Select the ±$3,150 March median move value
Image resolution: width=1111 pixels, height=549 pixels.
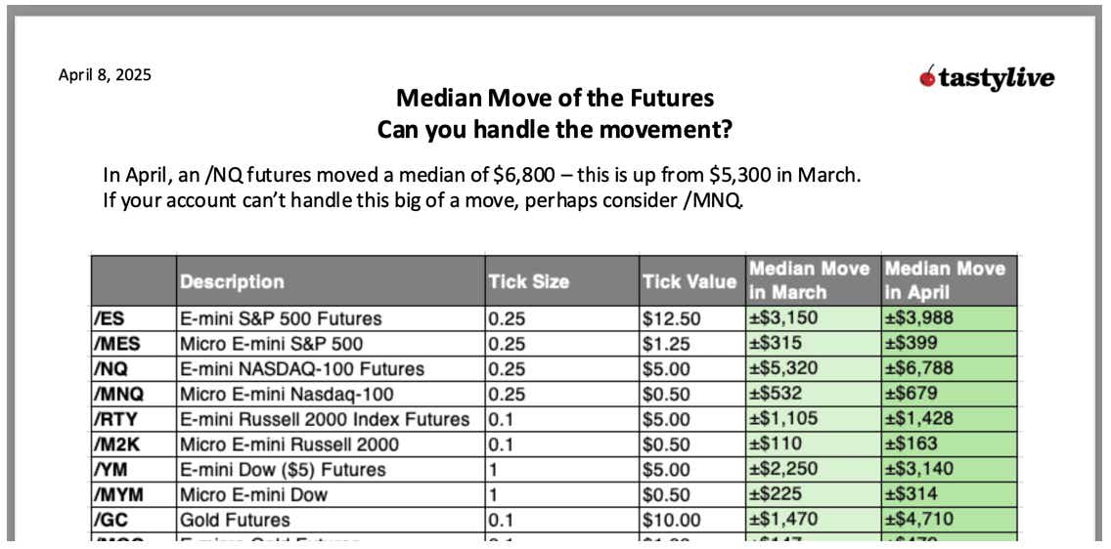(x=784, y=318)
